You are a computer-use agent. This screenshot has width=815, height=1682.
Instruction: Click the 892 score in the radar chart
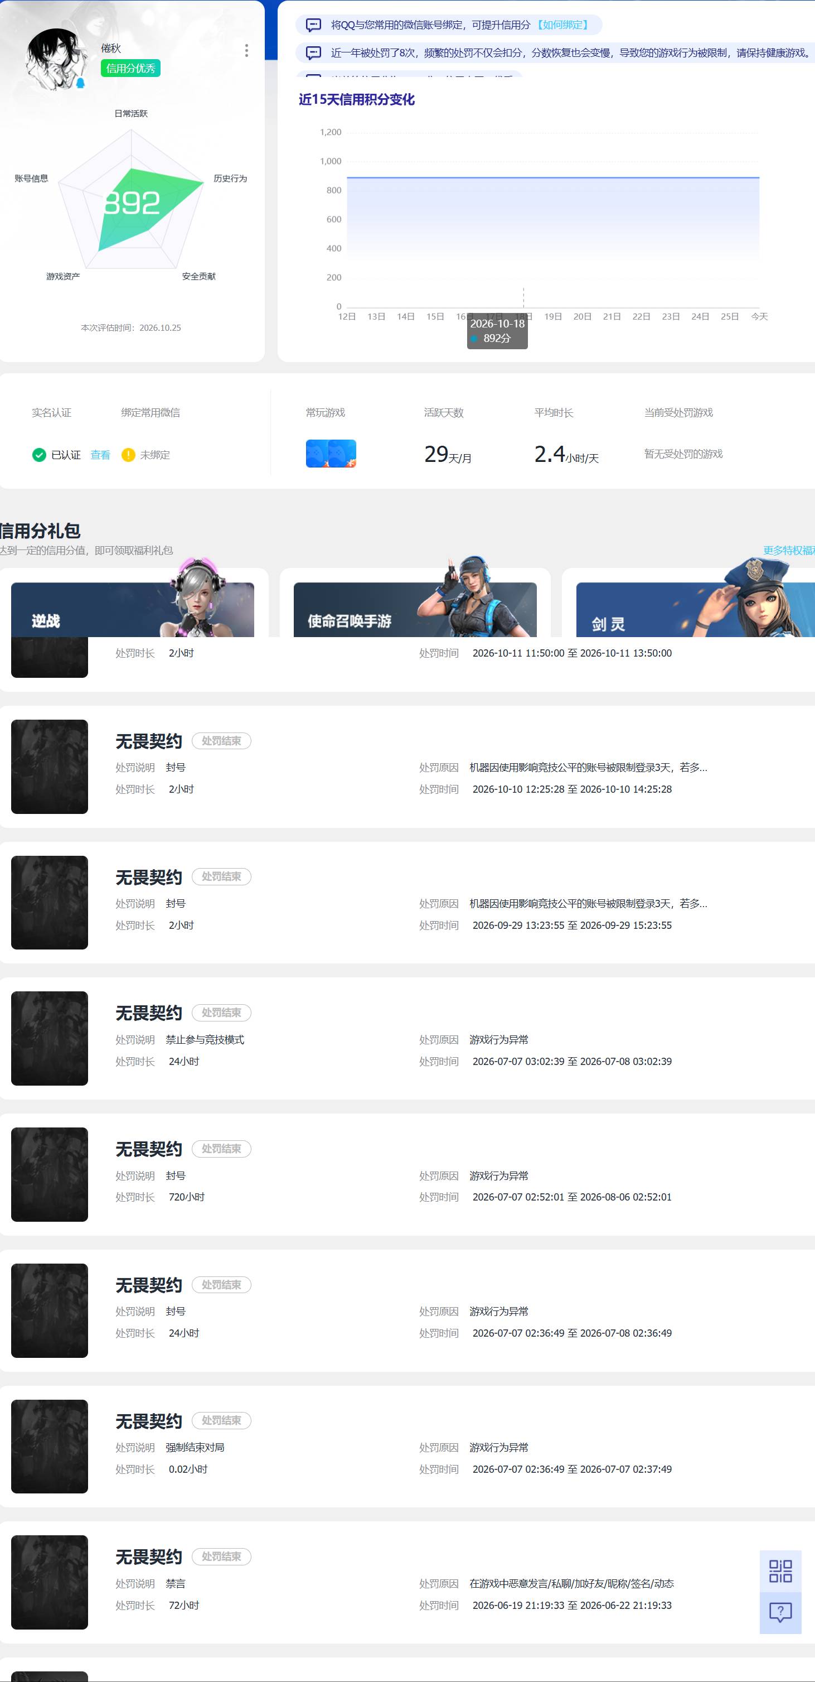click(x=132, y=203)
